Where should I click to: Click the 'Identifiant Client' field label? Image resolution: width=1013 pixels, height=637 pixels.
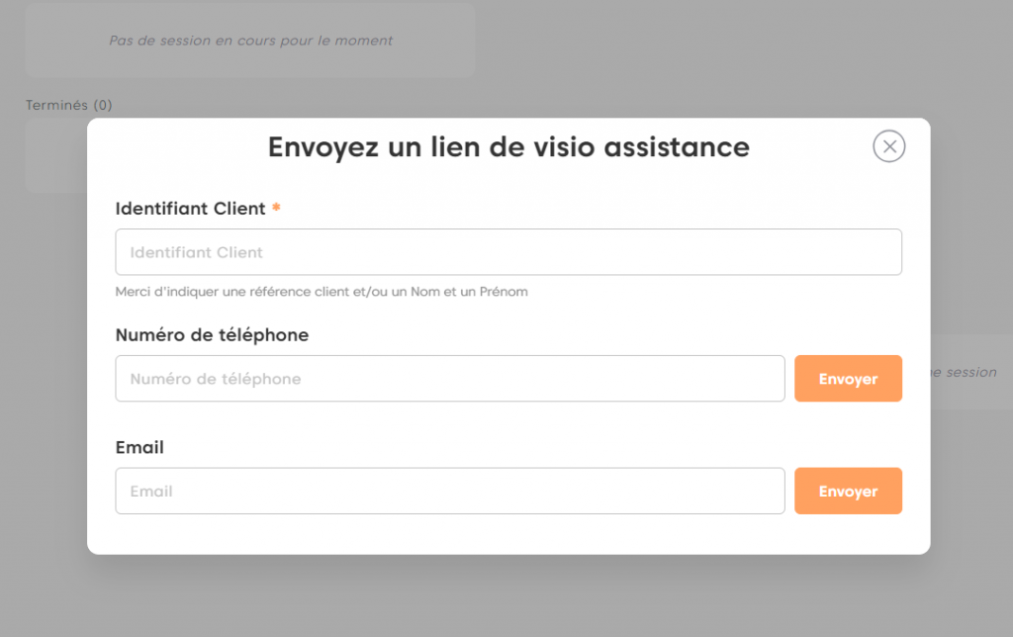[190, 209]
